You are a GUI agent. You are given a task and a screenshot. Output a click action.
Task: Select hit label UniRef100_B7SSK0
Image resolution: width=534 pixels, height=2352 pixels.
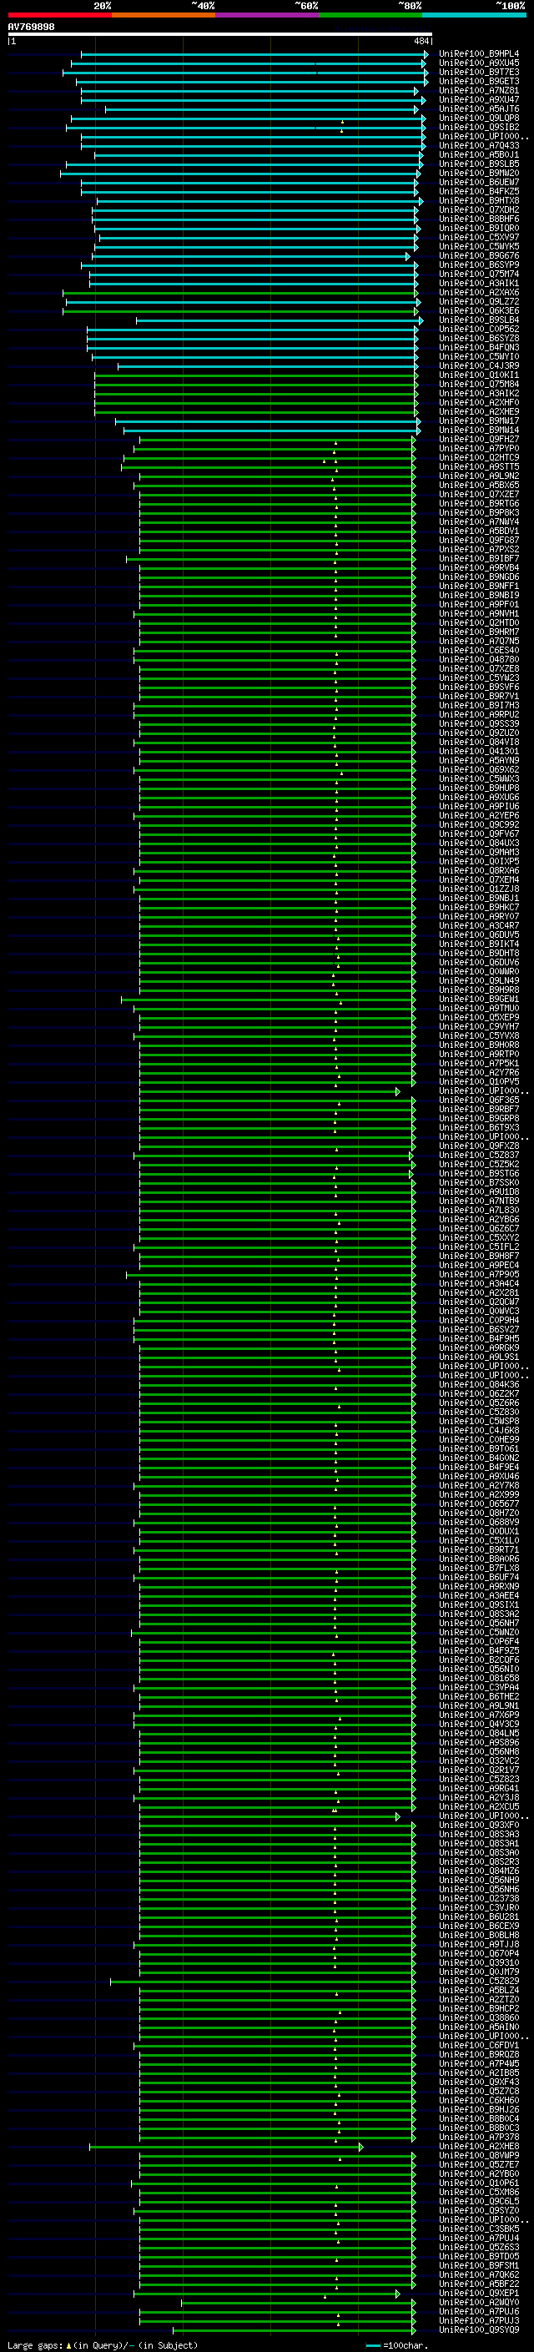tap(479, 1182)
